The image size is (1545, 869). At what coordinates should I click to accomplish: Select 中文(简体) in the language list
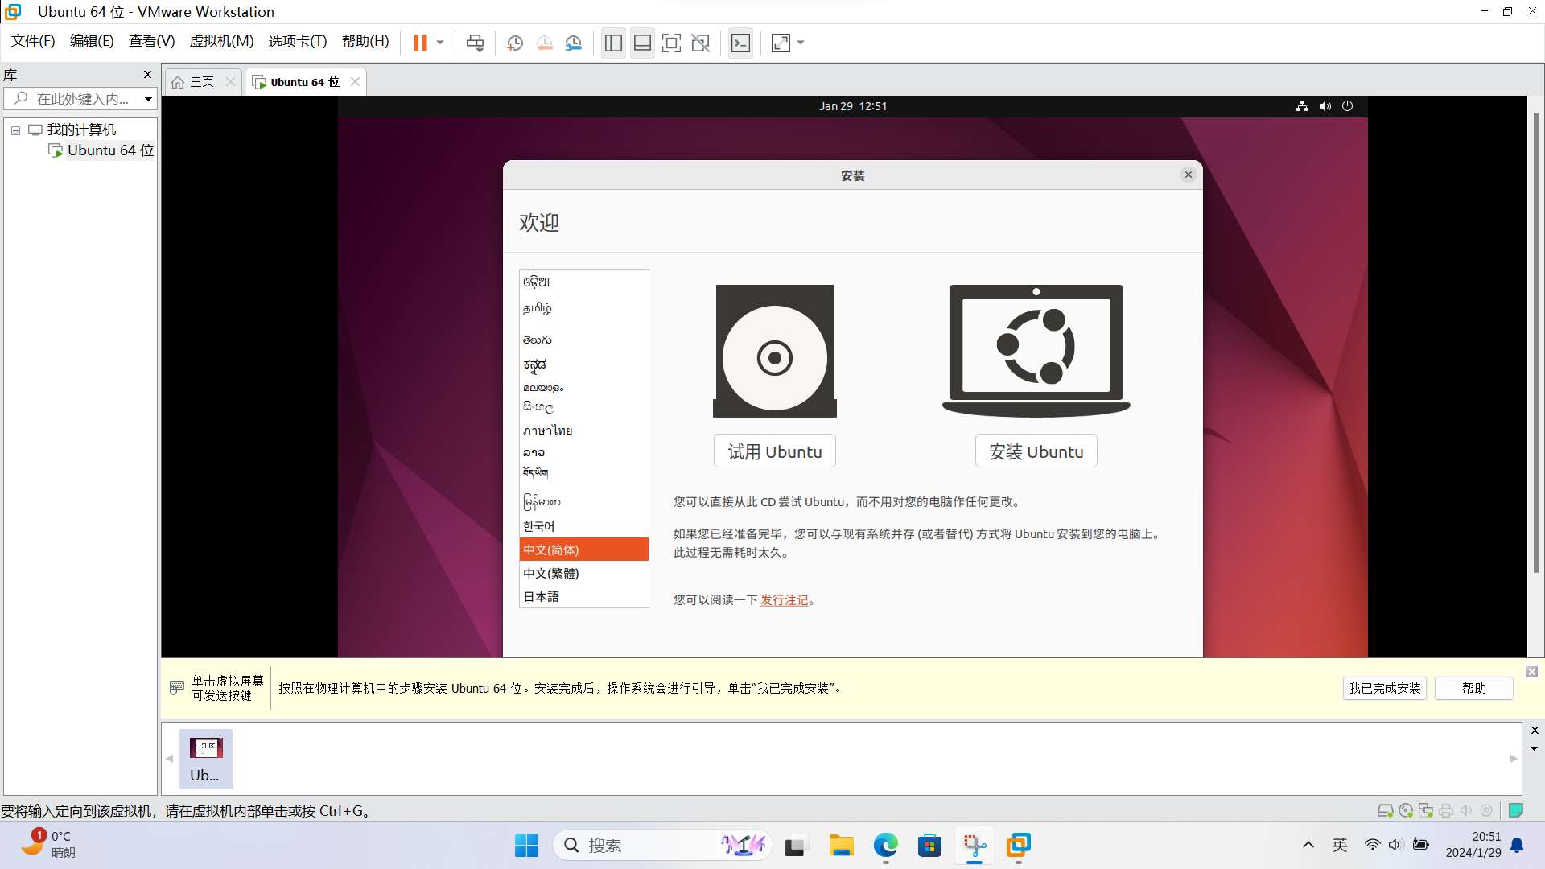tap(584, 550)
